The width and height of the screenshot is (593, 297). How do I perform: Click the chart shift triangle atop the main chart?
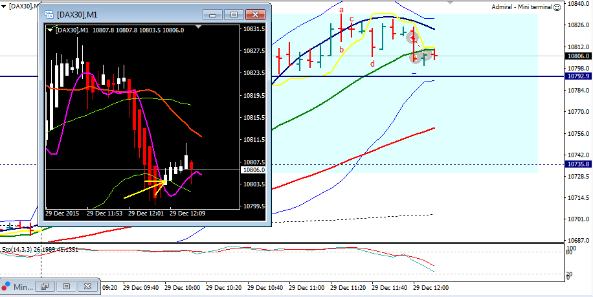click(450, 3)
